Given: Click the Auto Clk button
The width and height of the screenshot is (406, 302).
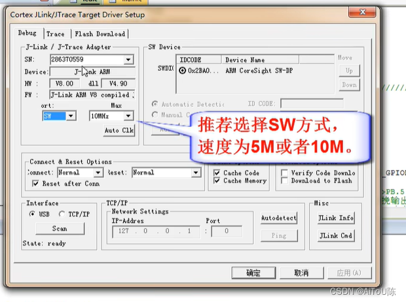Looking at the screenshot, I should click(119, 130).
